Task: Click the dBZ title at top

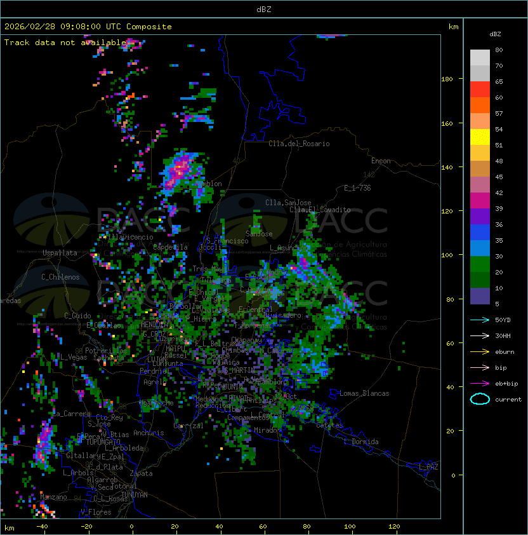Action: [264, 9]
